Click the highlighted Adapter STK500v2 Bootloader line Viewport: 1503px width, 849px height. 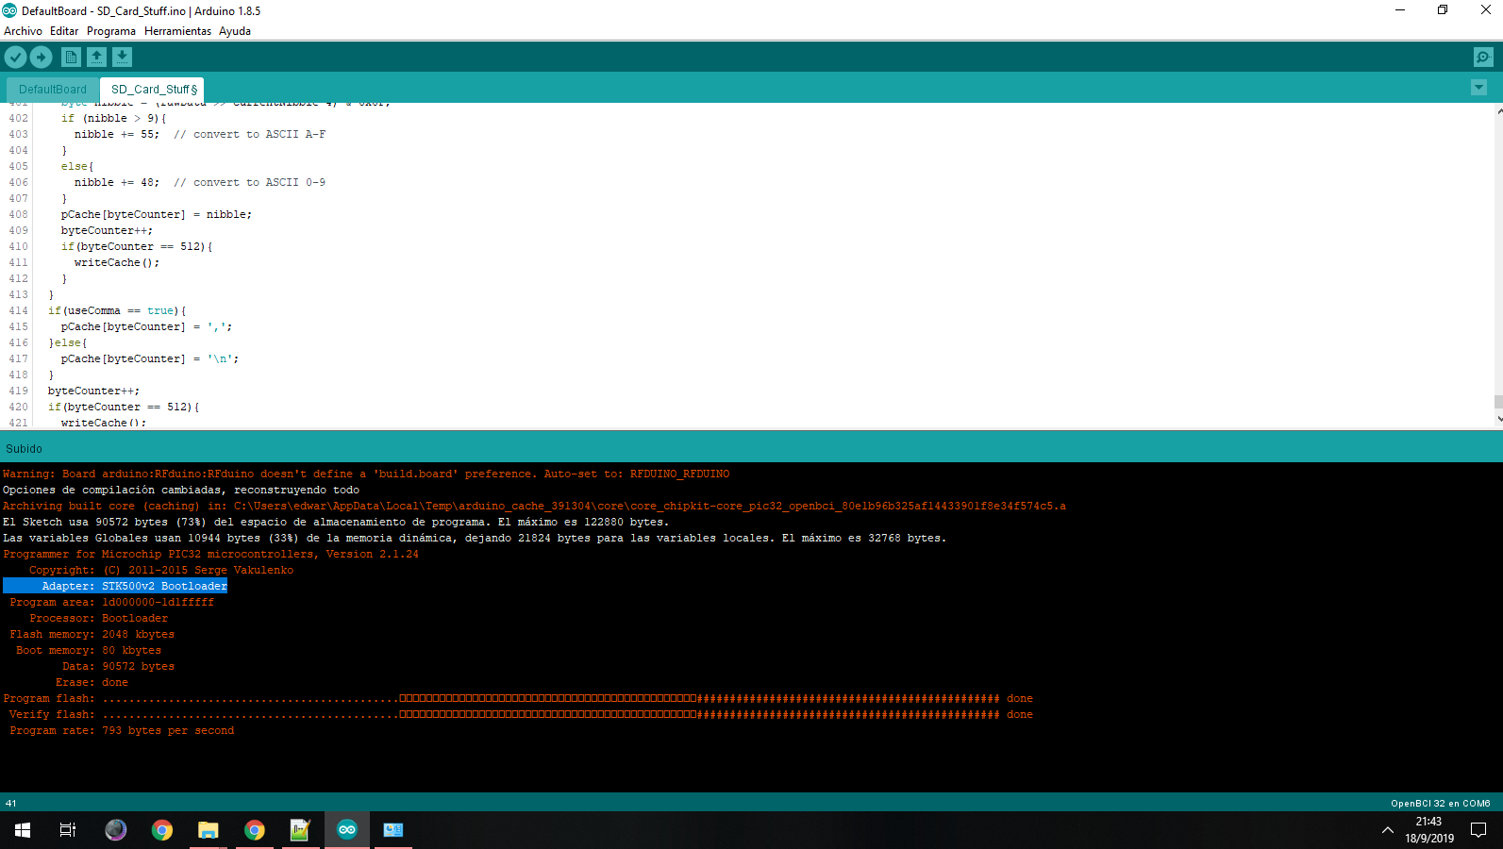(x=115, y=586)
